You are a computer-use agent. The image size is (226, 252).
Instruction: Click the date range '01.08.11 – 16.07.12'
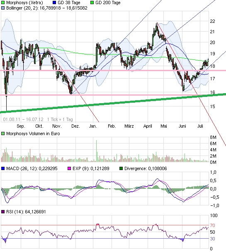coord(23,119)
